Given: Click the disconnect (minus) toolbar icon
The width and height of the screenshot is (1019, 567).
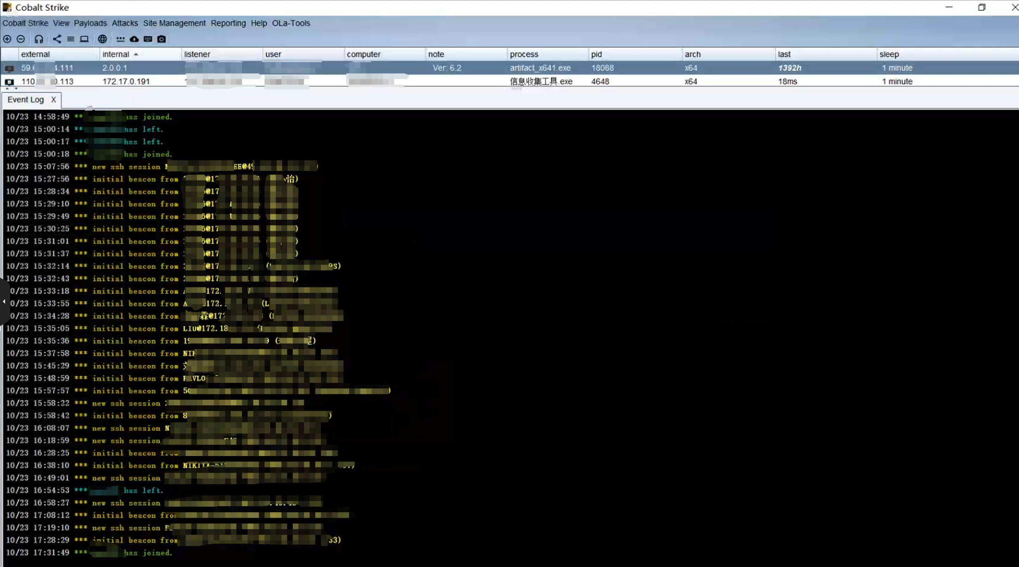Looking at the screenshot, I should (x=21, y=39).
